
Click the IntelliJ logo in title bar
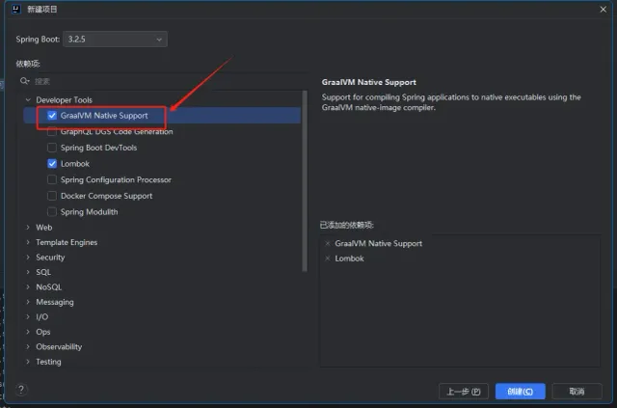click(x=16, y=9)
